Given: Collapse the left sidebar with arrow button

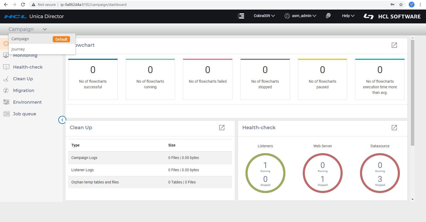Looking at the screenshot, I should coord(62,120).
